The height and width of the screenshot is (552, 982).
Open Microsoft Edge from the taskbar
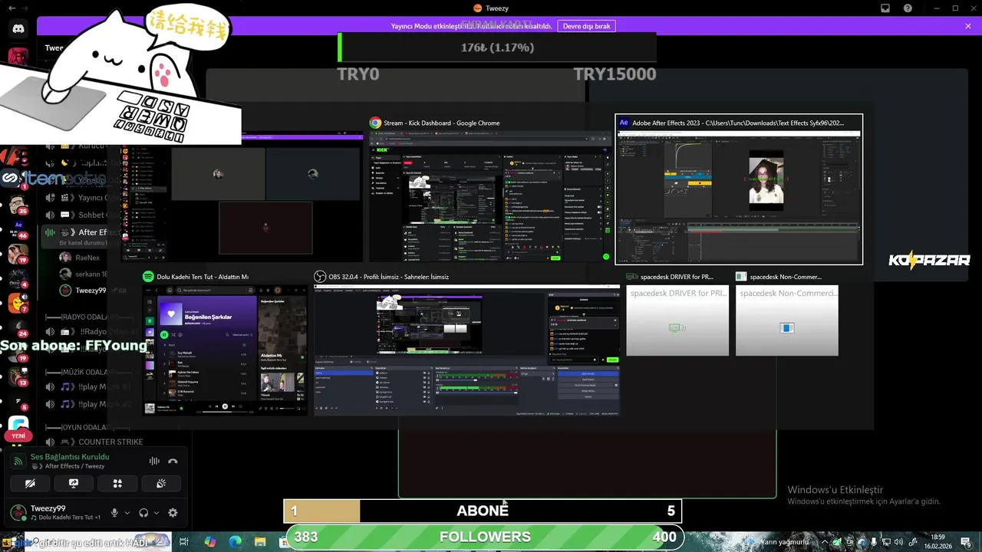click(235, 542)
